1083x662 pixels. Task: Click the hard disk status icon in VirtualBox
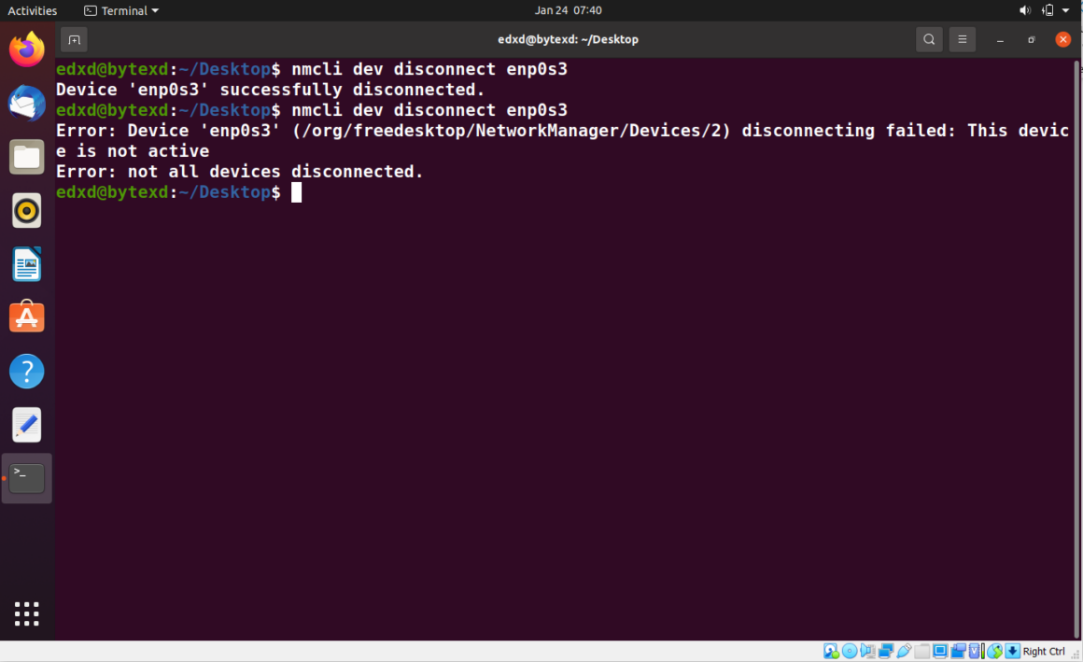[x=829, y=651]
